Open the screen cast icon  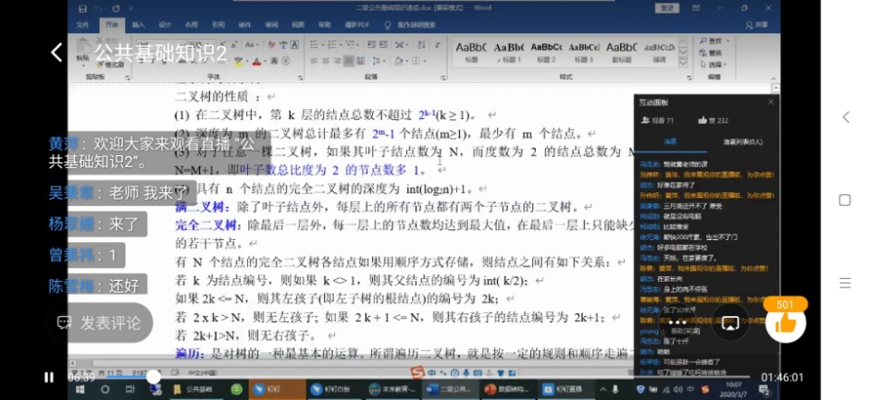[730, 322]
